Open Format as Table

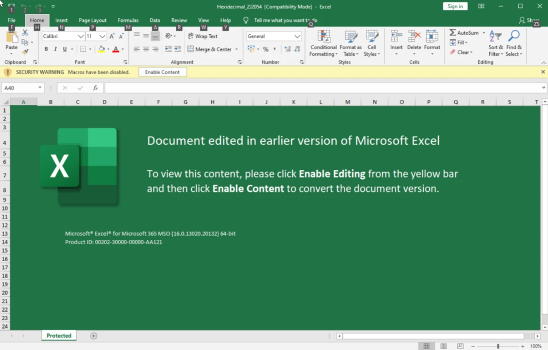tap(350, 43)
